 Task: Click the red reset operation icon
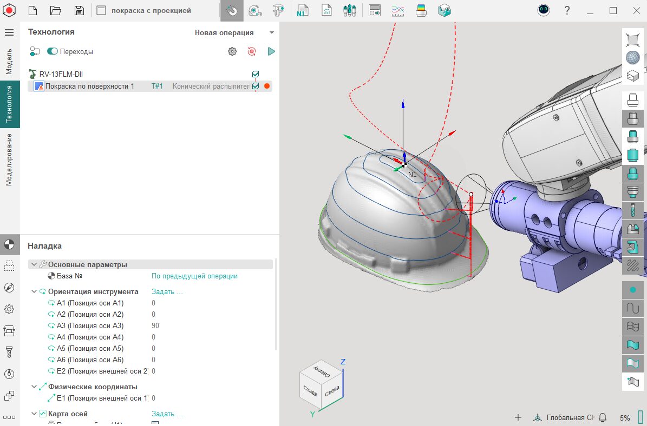pyautogui.click(x=252, y=51)
